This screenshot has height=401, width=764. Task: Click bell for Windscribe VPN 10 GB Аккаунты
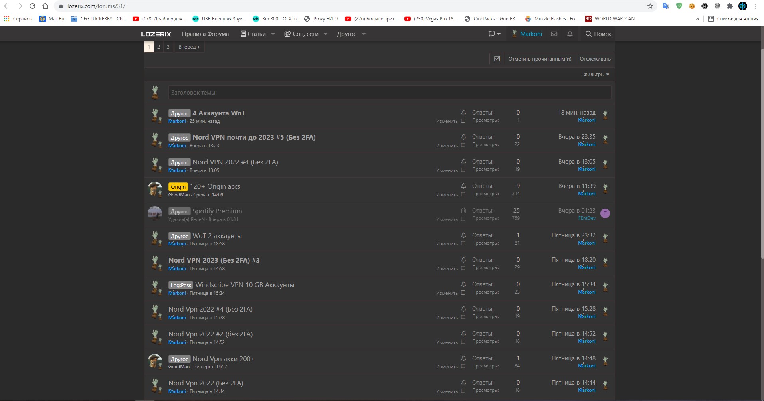tap(463, 284)
